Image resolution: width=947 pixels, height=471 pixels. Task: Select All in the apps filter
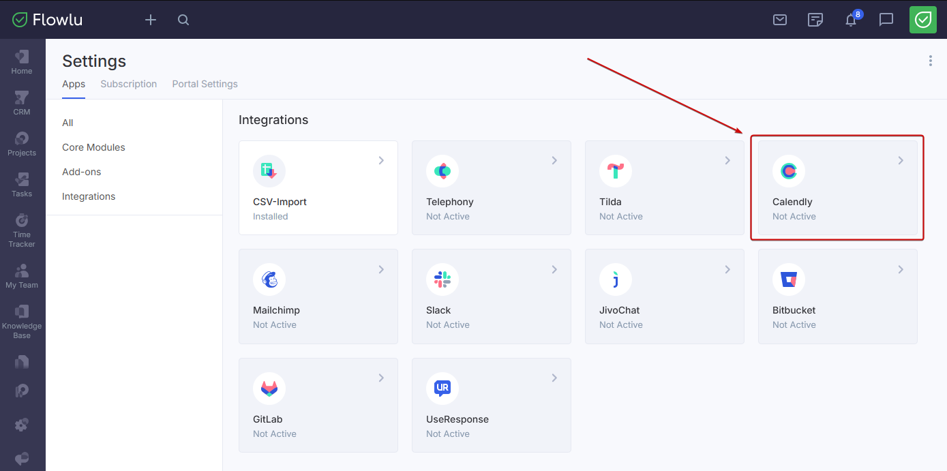(x=67, y=123)
